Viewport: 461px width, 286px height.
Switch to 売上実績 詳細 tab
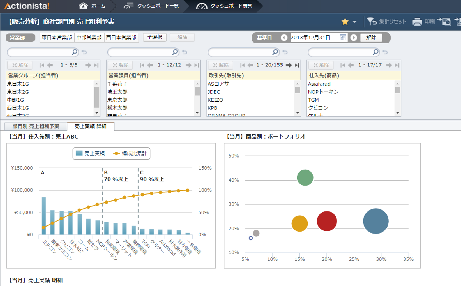(91, 126)
